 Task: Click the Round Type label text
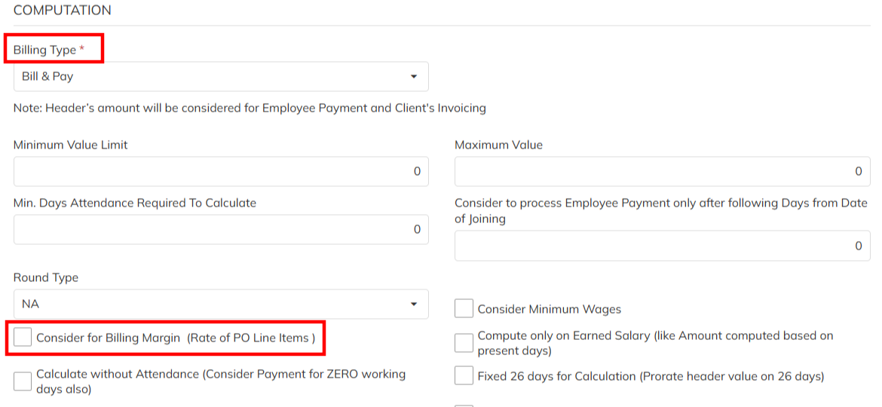46,277
